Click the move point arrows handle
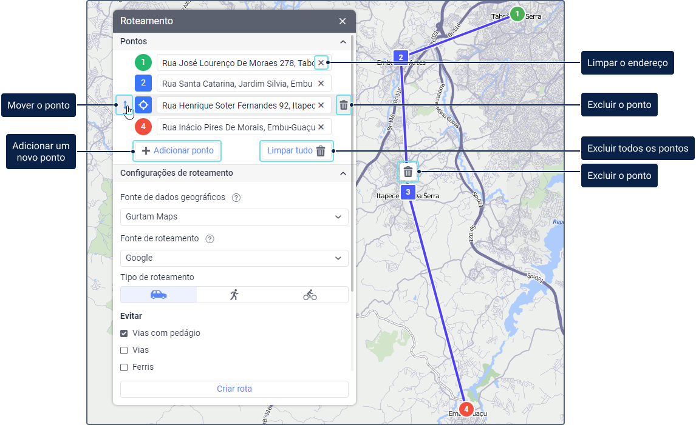 click(x=125, y=105)
